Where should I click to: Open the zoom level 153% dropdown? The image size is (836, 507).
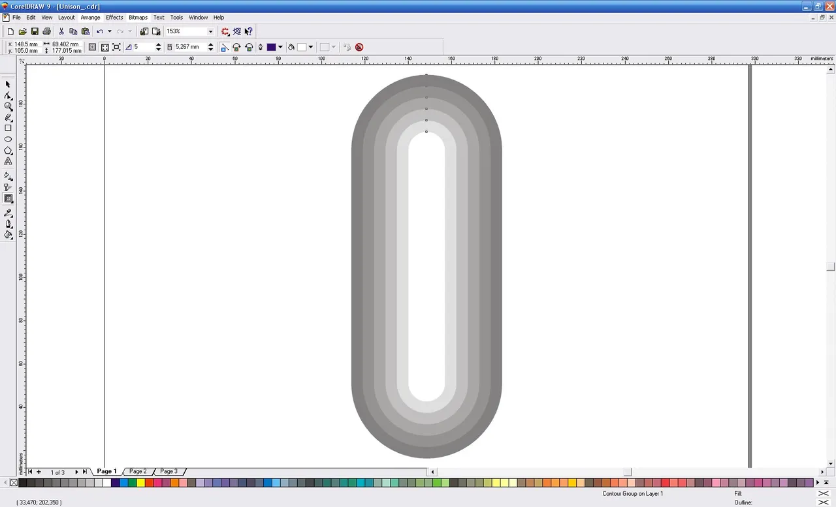tap(210, 31)
